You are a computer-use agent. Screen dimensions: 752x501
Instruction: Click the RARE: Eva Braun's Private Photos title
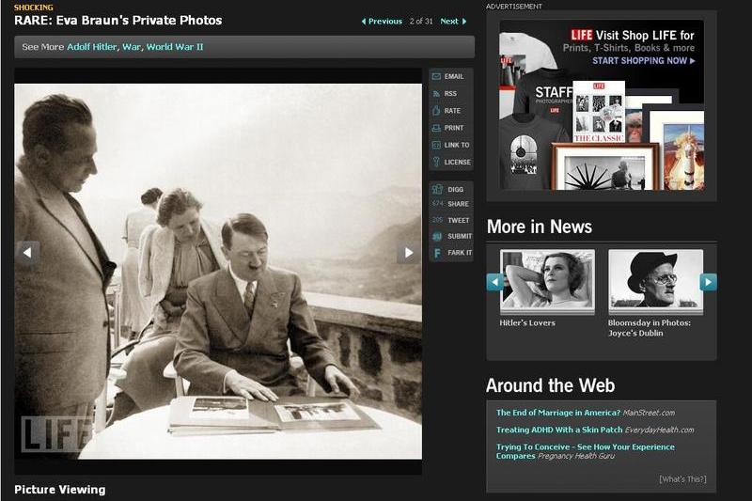pos(118,20)
